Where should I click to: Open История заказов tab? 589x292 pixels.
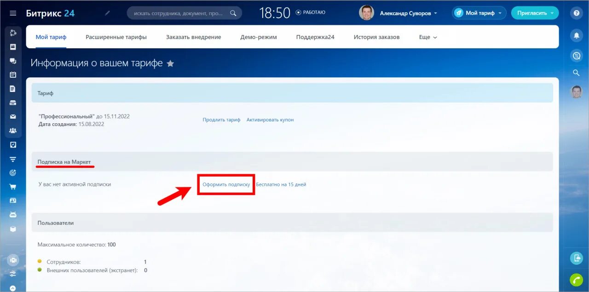pyautogui.click(x=376, y=37)
